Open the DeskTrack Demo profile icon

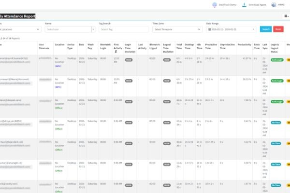click(x=214, y=5)
